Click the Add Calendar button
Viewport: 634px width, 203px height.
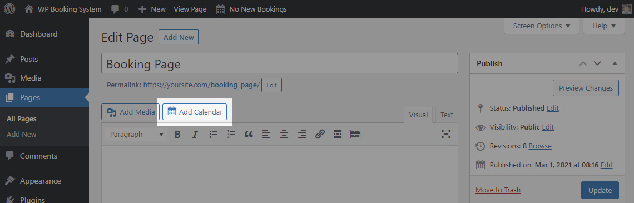[x=195, y=112]
